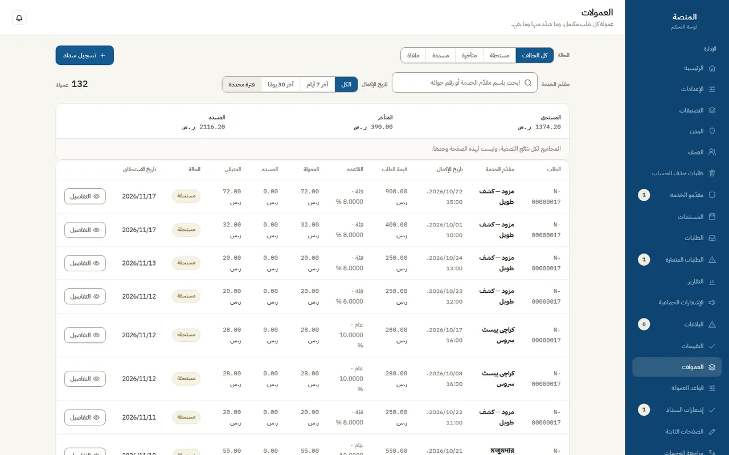Click the مستحقة badge in 2026/11/13 row
729x455 pixels.
[x=186, y=263]
